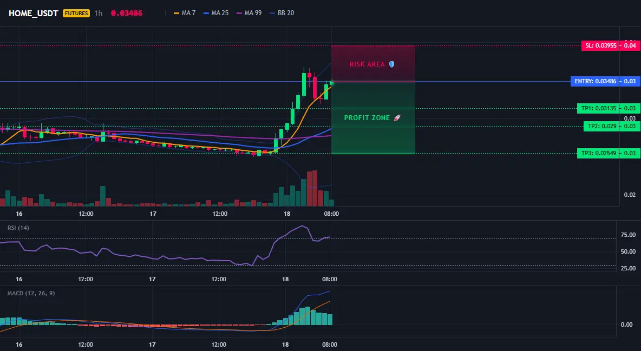Open the MACD (12, 26, 9) indicator label

(31, 293)
